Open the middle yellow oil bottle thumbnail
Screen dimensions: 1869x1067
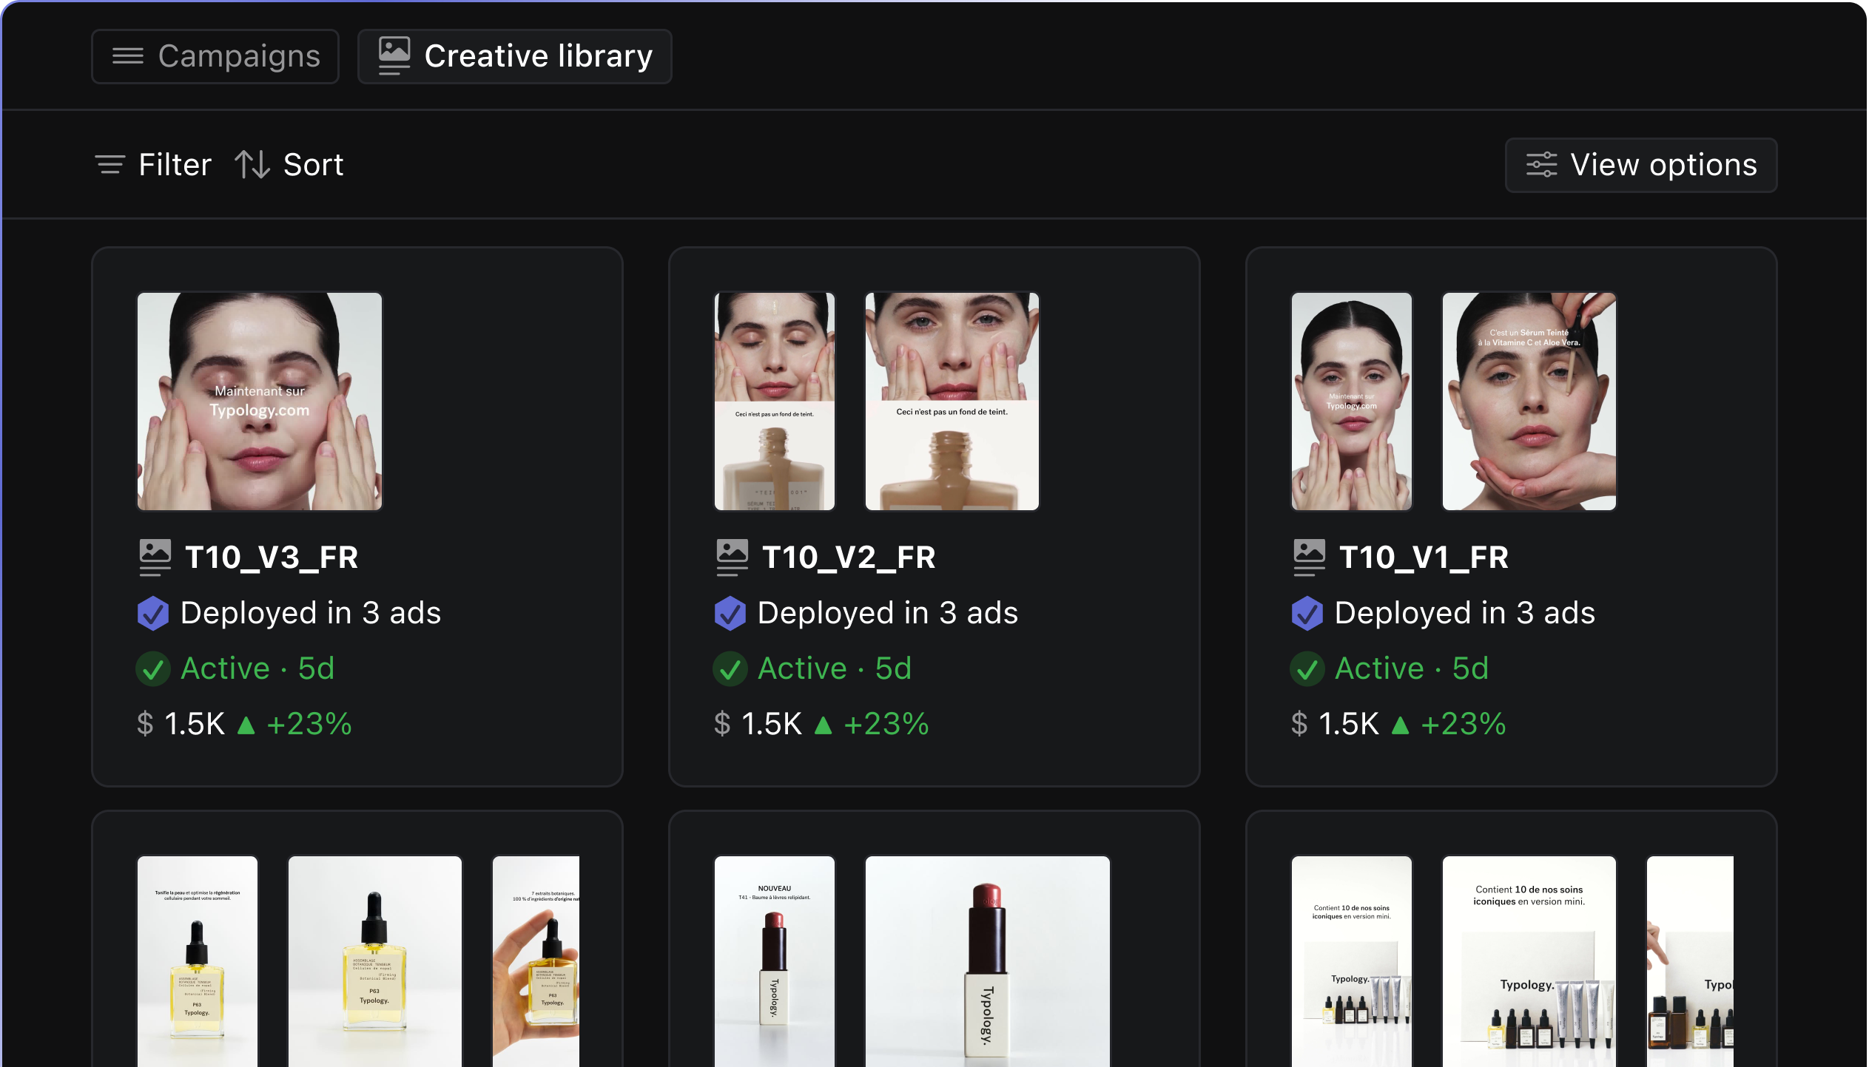pos(375,961)
